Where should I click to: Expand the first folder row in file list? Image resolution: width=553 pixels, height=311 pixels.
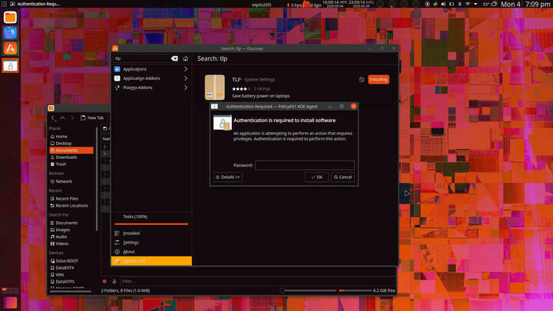click(104, 147)
